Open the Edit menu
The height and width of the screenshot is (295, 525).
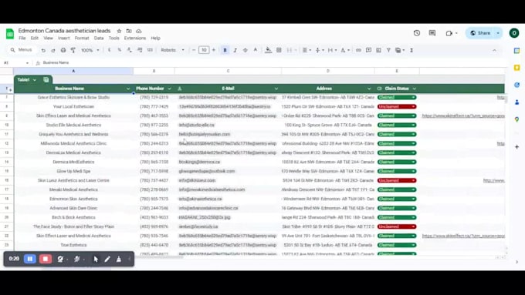[x=35, y=38]
